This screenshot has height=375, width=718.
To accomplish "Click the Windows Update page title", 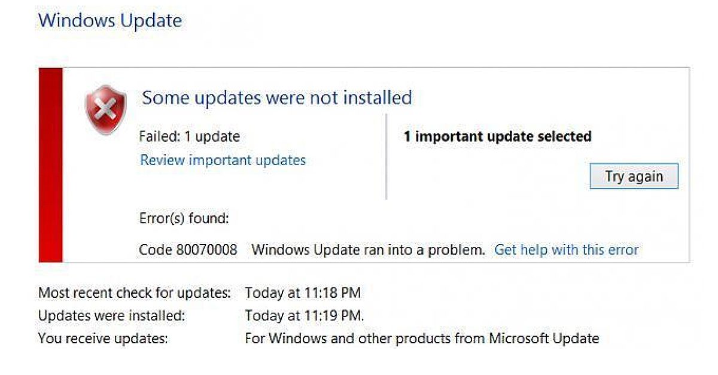I will (x=110, y=20).
